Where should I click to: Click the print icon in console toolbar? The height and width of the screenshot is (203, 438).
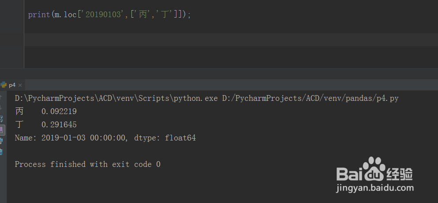[1, 141]
